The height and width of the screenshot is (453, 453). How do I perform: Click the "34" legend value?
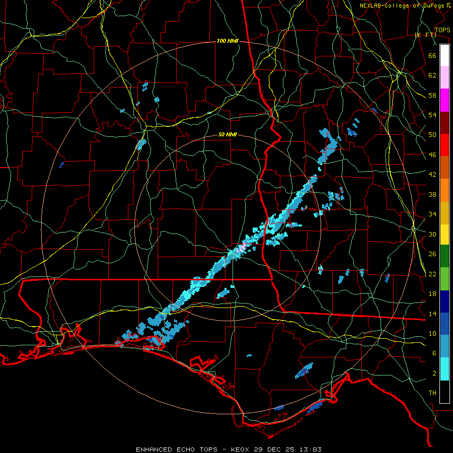point(432,214)
